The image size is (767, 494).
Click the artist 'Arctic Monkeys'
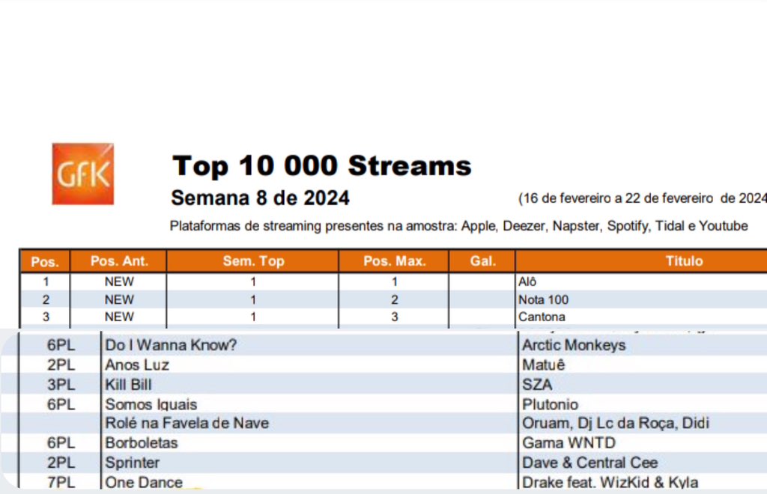pos(574,345)
